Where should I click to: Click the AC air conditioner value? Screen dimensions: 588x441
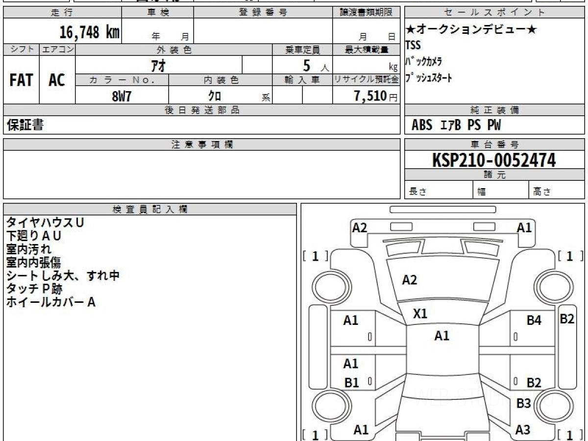tap(57, 80)
